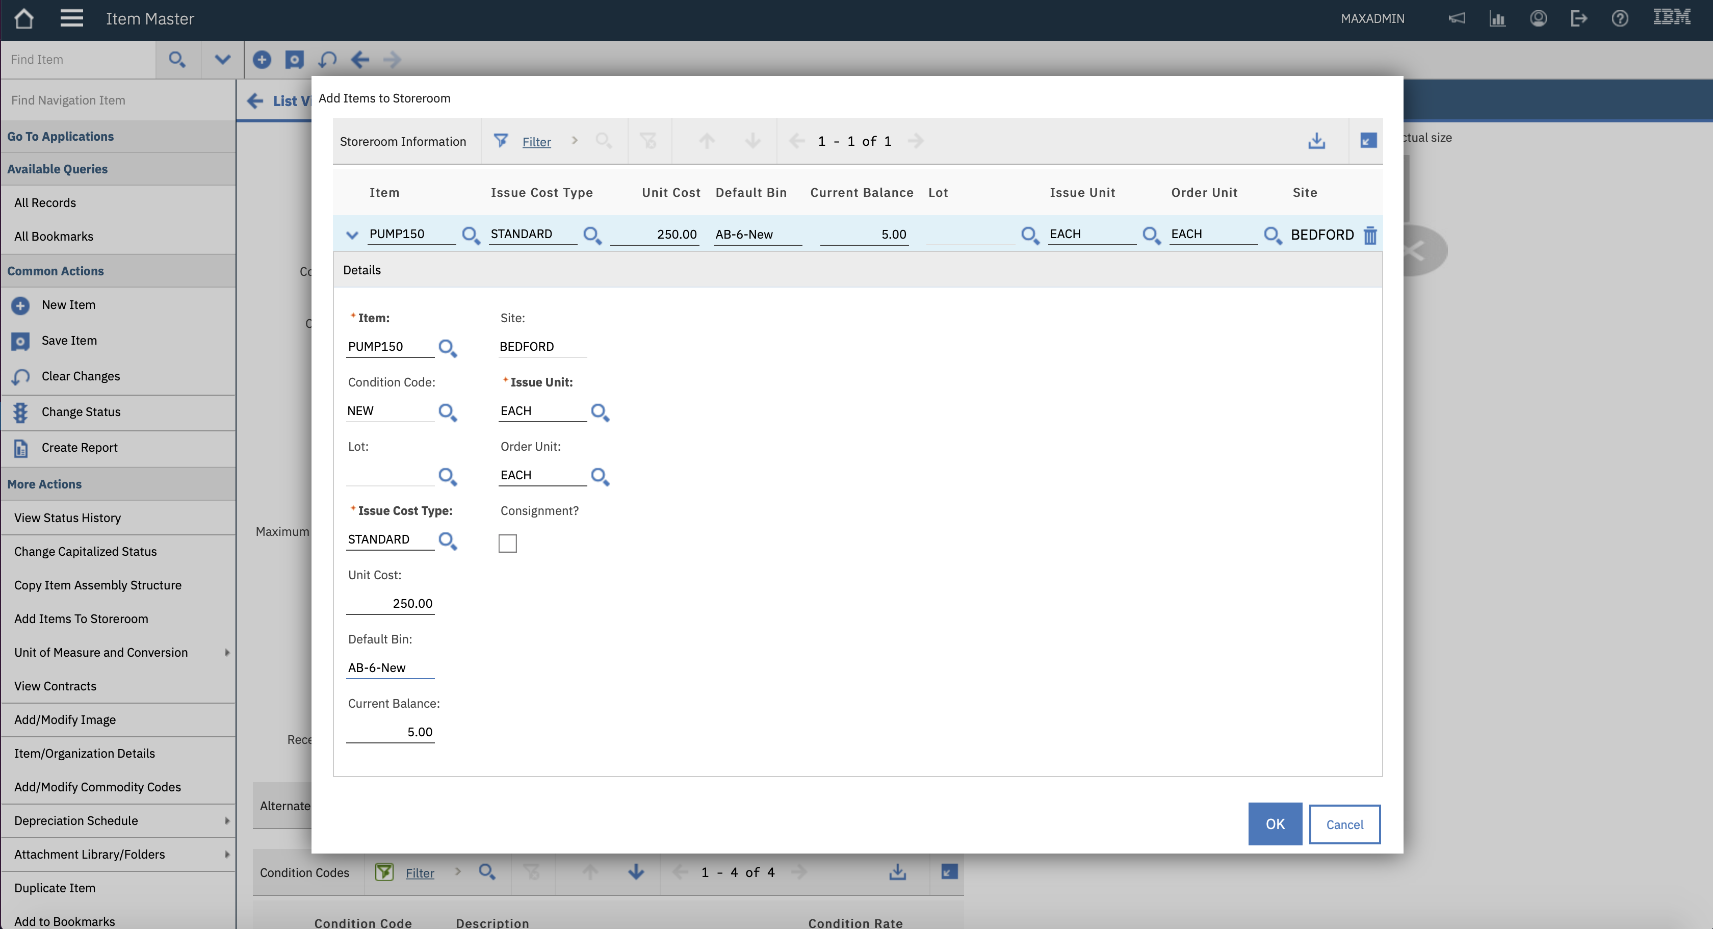
Task: Click the OK button
Action: (x=1275, y=824)
